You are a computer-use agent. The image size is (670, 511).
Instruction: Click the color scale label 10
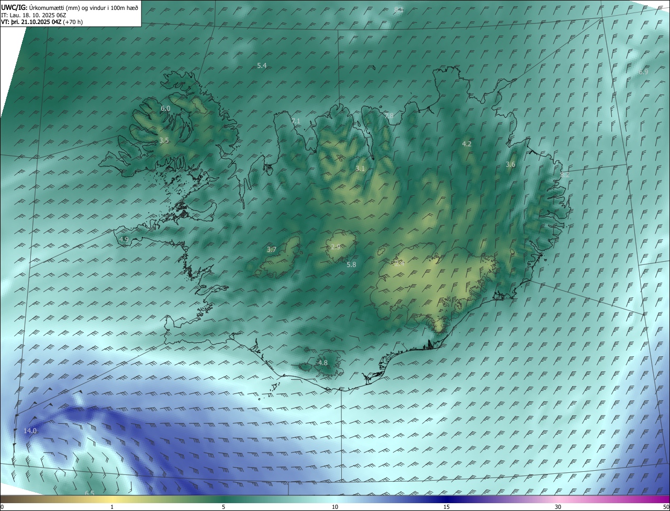(335, 507)
